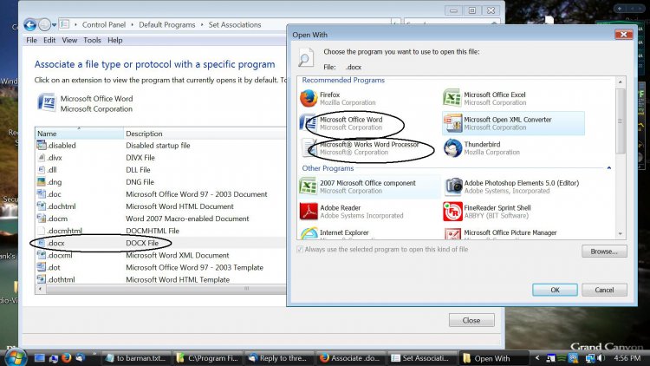Click horizontal scrollbar in file type list

tap(166, 289)
